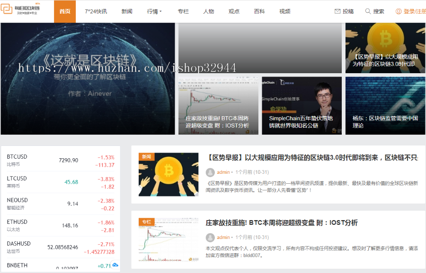
Task: Open title 庄家故技重施! BTC本周将迎超级变盘
Action: tap(282, 223)
